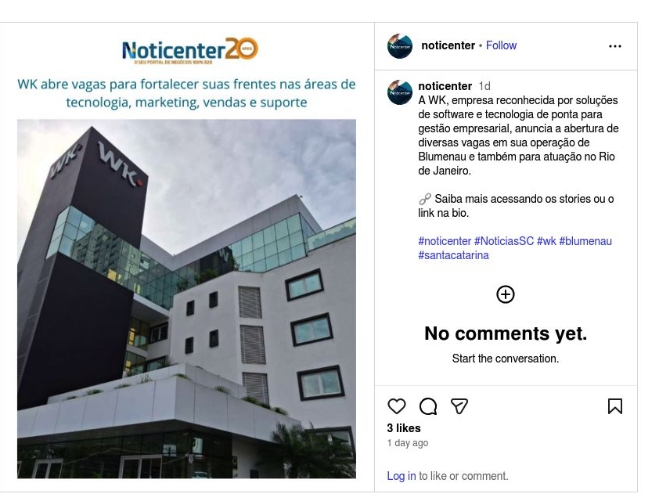Viewport: 659px width, 501px height.
Task: Follow the noticenter account
Action: (501, 45)
